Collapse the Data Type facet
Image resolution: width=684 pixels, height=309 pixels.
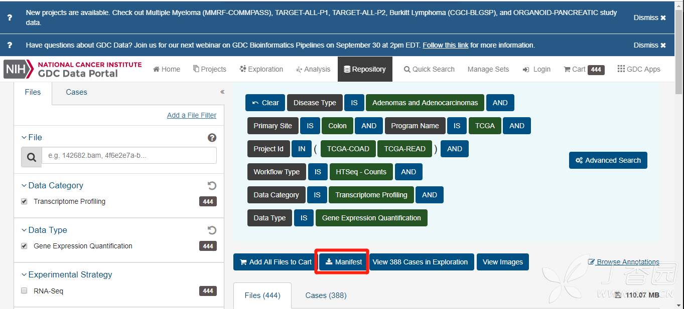[x=44, y=230]
